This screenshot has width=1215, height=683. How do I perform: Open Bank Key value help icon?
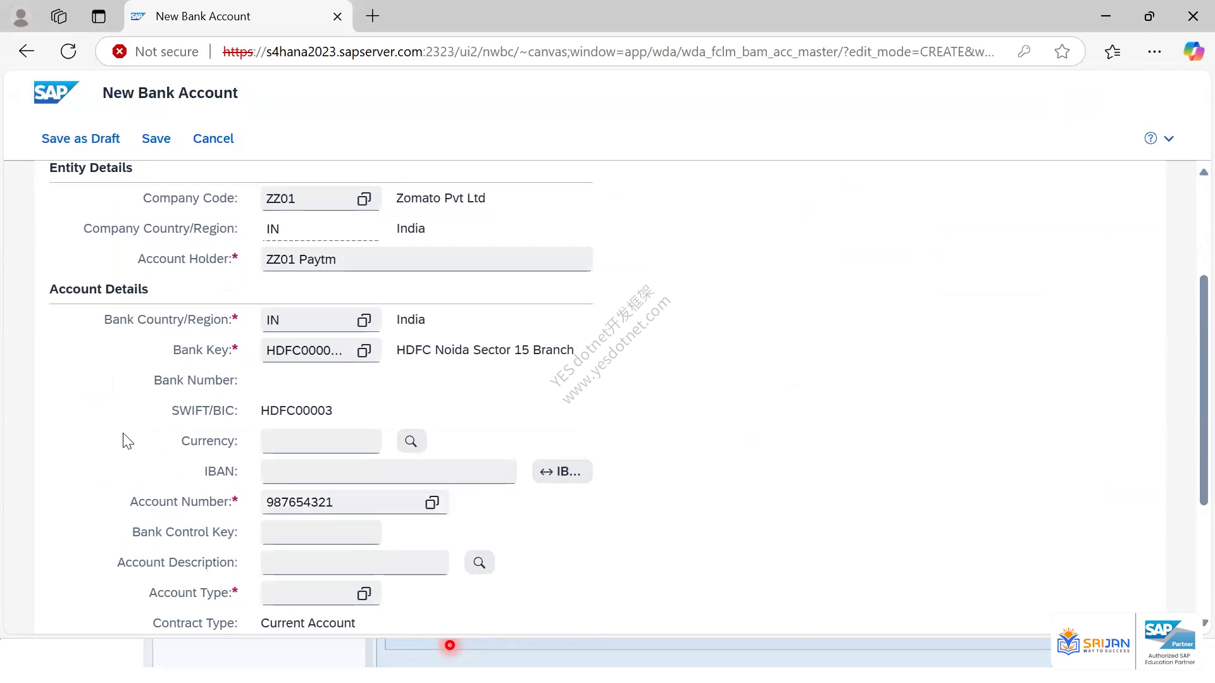tap(364, 350)
